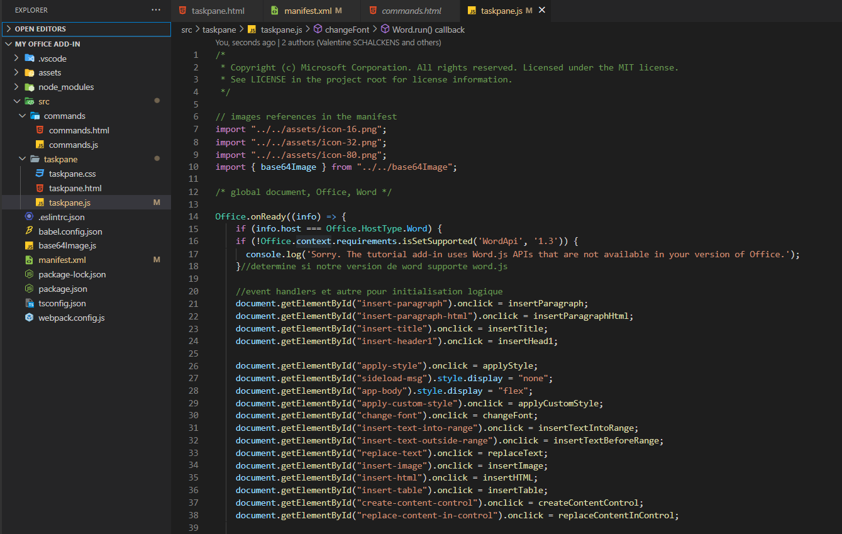Click the ESLint icon beside .eslintrc.json
The image size is (842, 534).
pos(29,218)
